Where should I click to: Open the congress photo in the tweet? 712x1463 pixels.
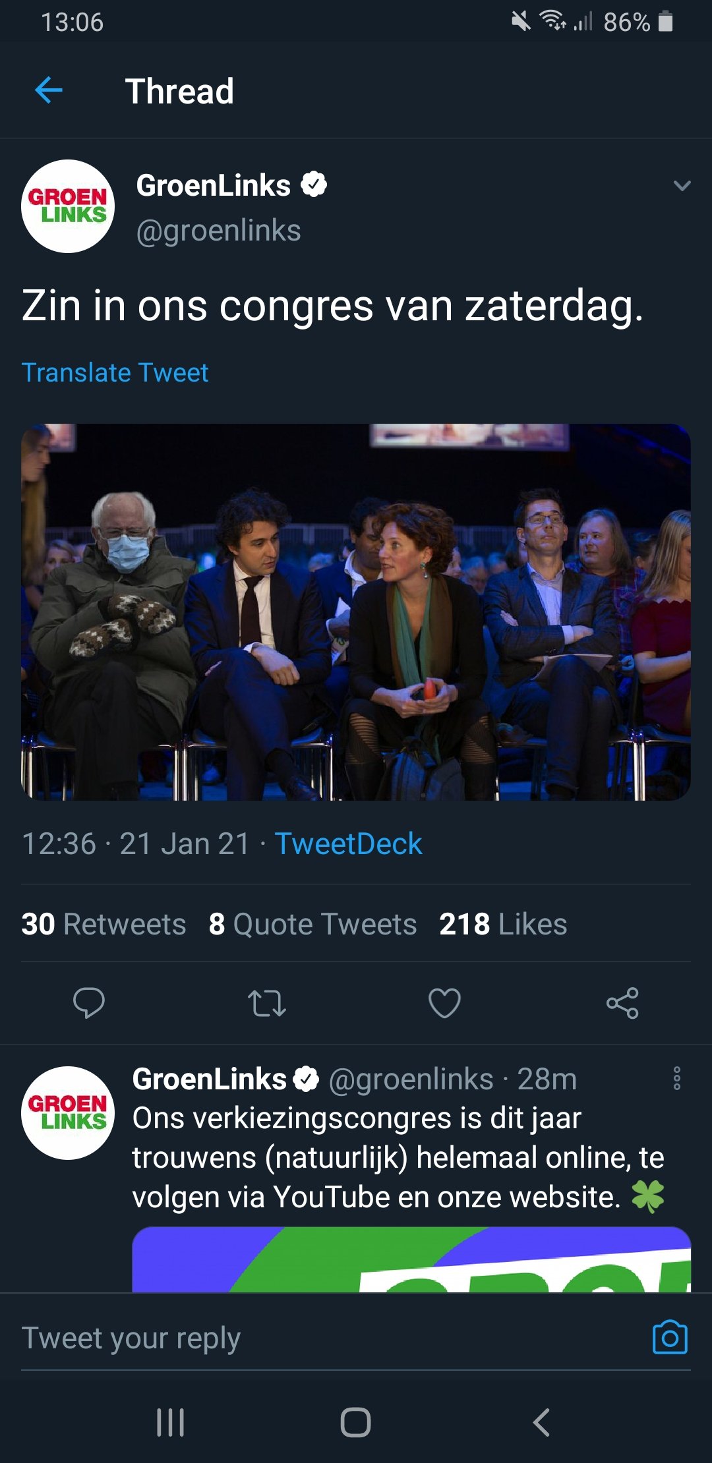356,612
